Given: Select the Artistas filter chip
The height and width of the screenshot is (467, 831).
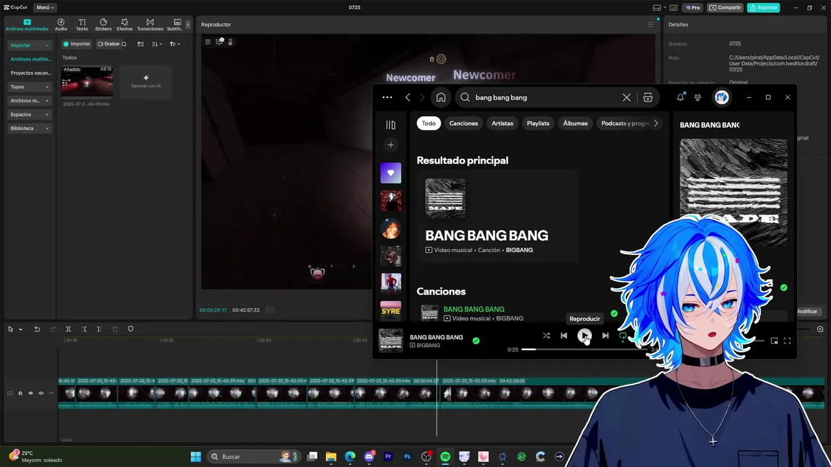Looking at the screenshot, I should click(502, 123).
